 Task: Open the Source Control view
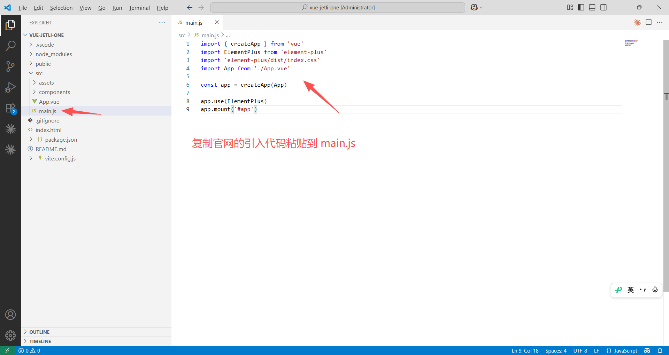pyautogui.click(x=10, y=66)
